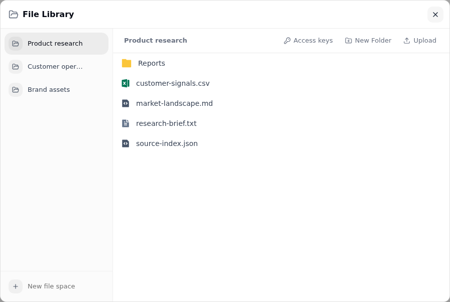Open the Customer oper... file space label
This screenshot has height=302, width=450.
(x=55, y=67)
